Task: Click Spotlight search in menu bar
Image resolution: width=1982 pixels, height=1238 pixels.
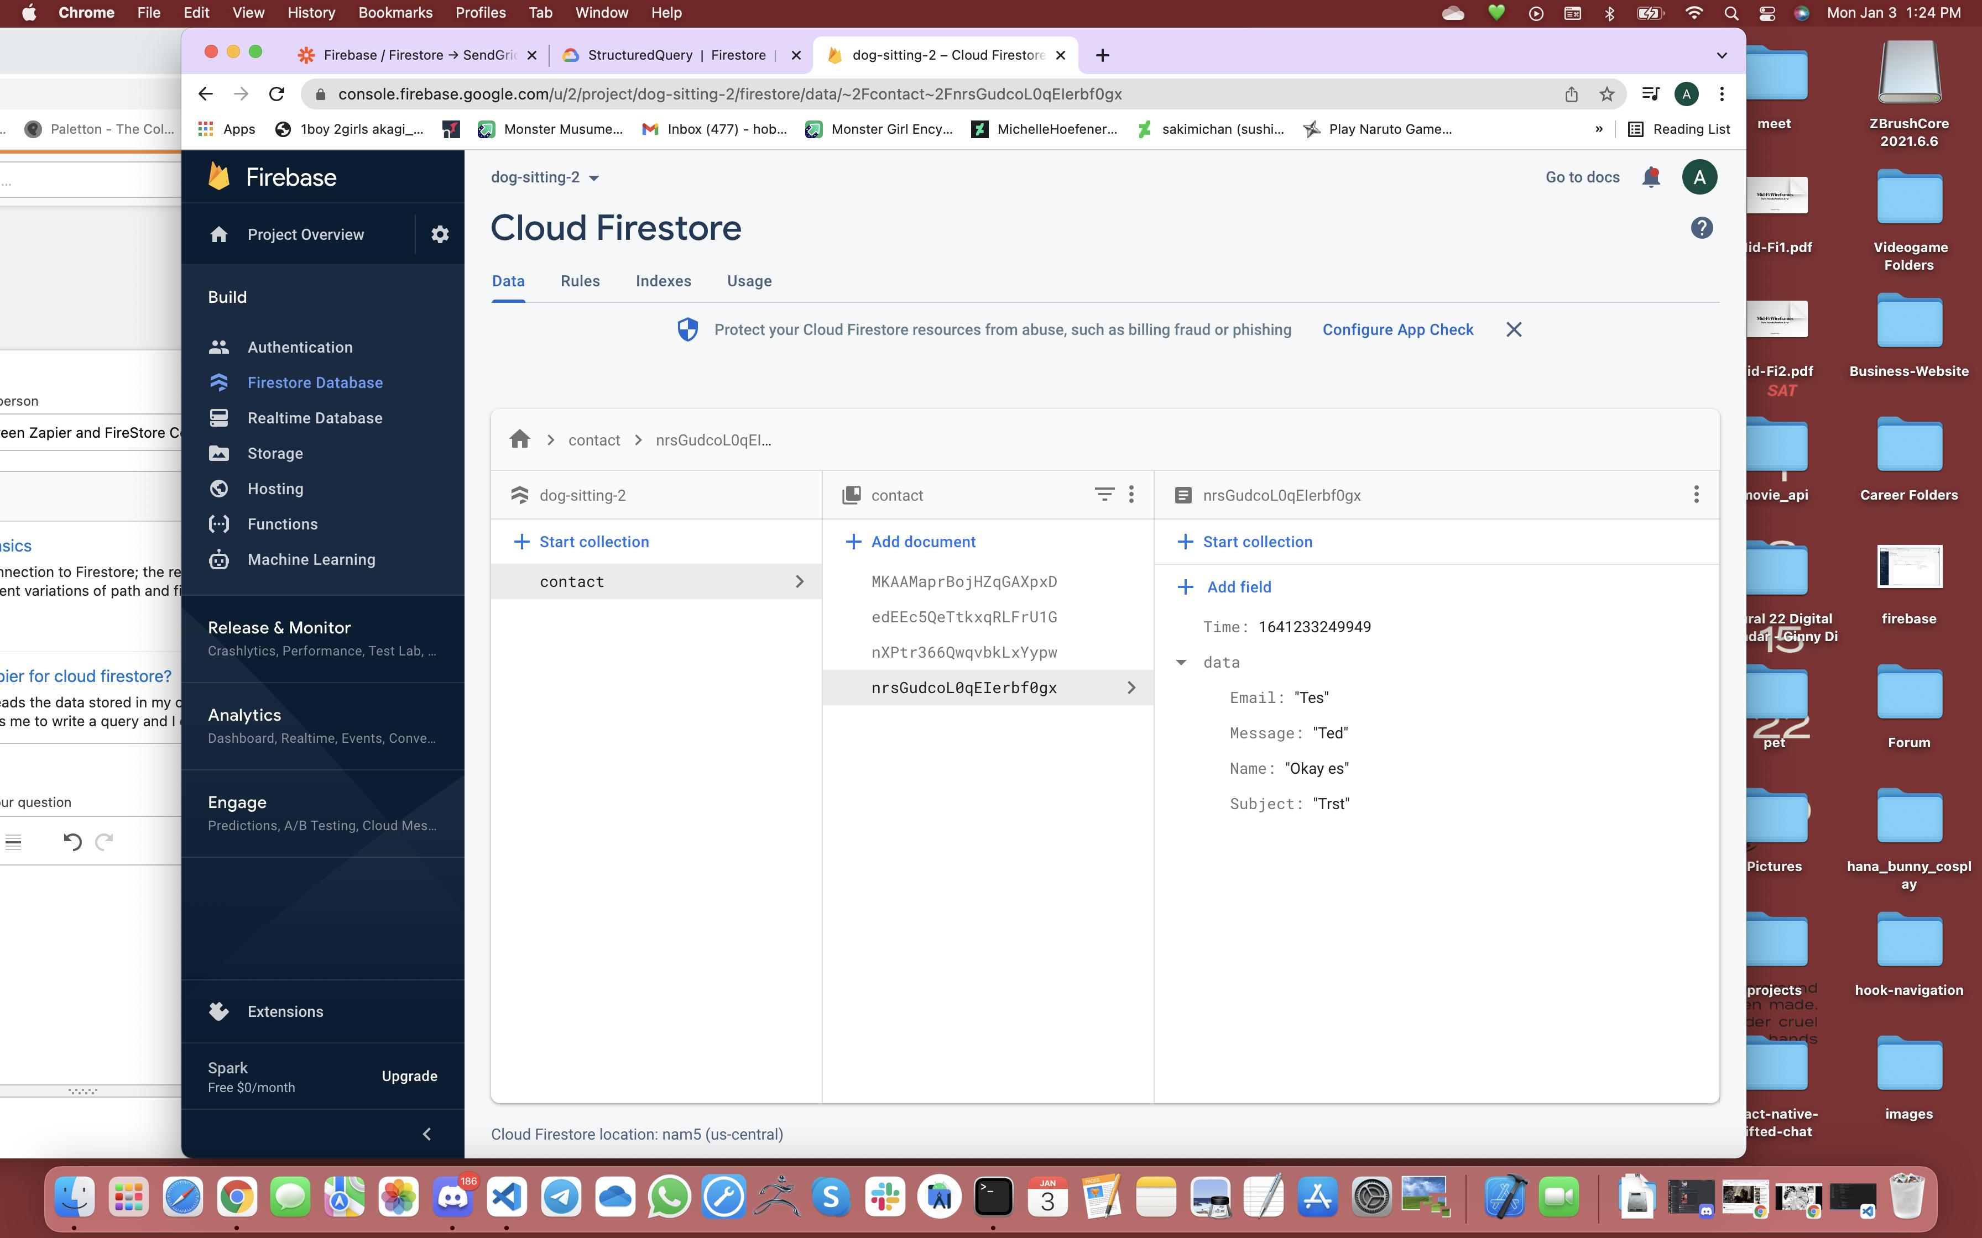Action: (1730, 13)
